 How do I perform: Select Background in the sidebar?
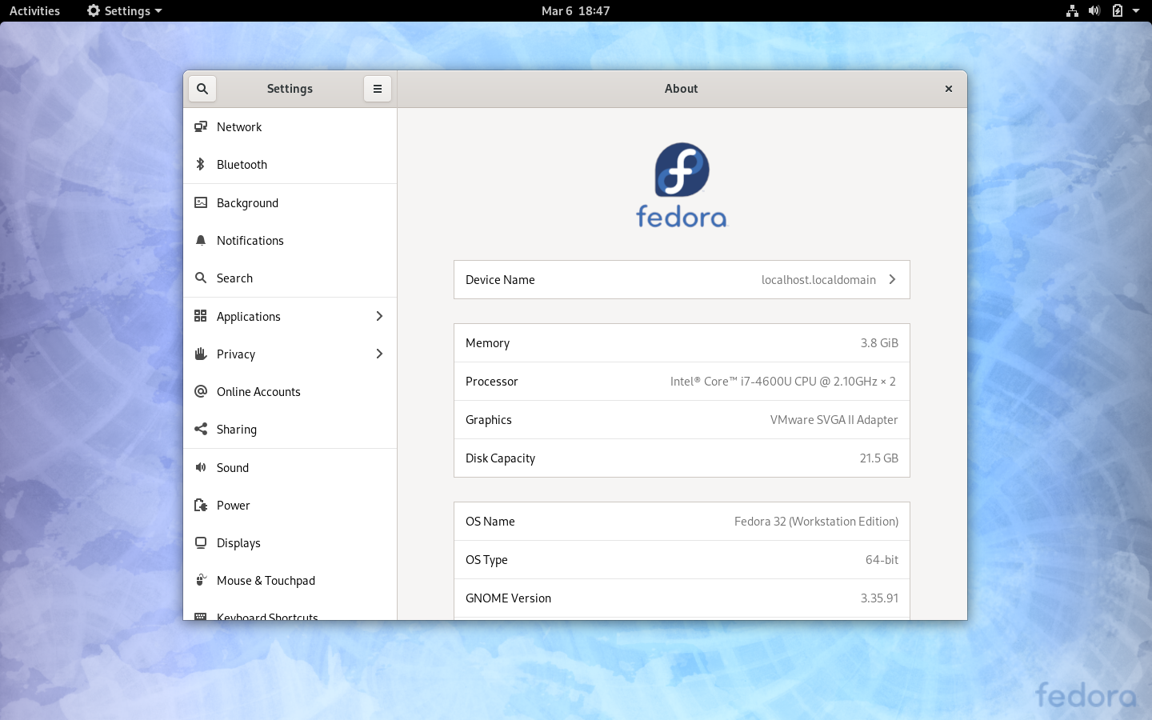click(x=290, y=203)
